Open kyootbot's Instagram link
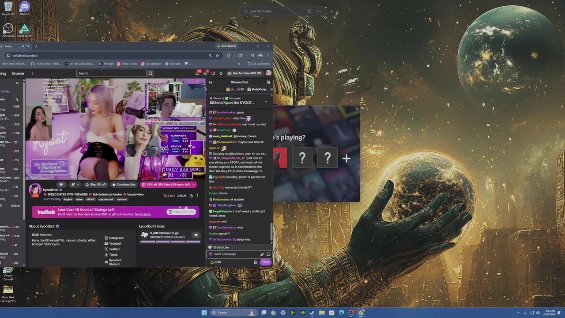The height and width of the screenshot is (318, 565). (114, 238)
